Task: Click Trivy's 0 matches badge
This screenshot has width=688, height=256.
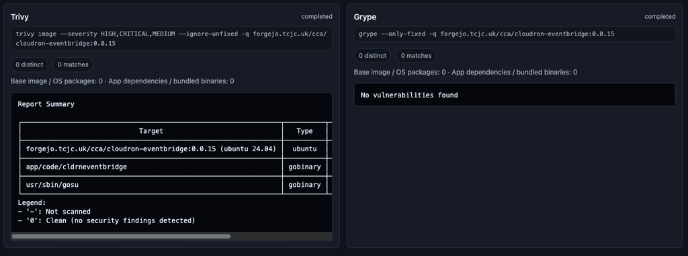Action: pos(73,65)
